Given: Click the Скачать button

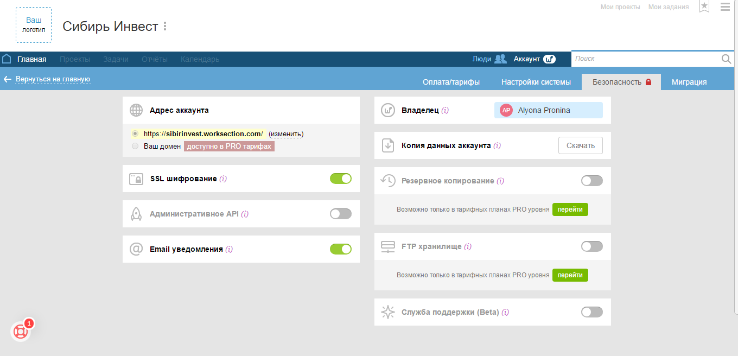Looking at the screenshot, I should (580, 145).
